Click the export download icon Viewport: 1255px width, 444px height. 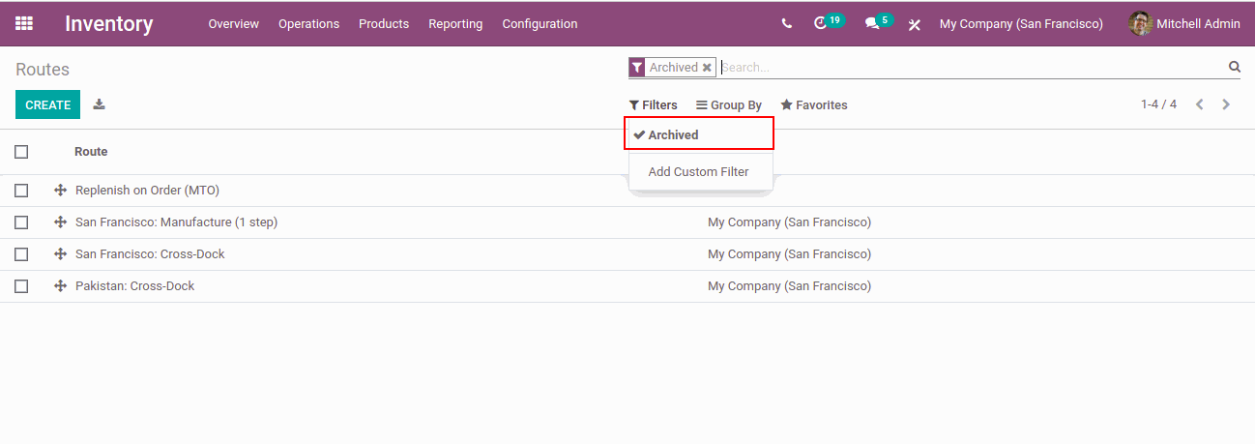99,104
